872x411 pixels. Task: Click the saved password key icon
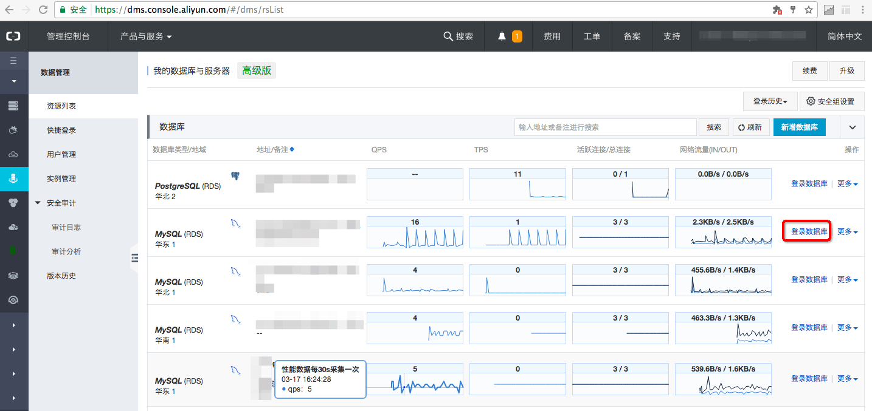(x=793, y=10)
